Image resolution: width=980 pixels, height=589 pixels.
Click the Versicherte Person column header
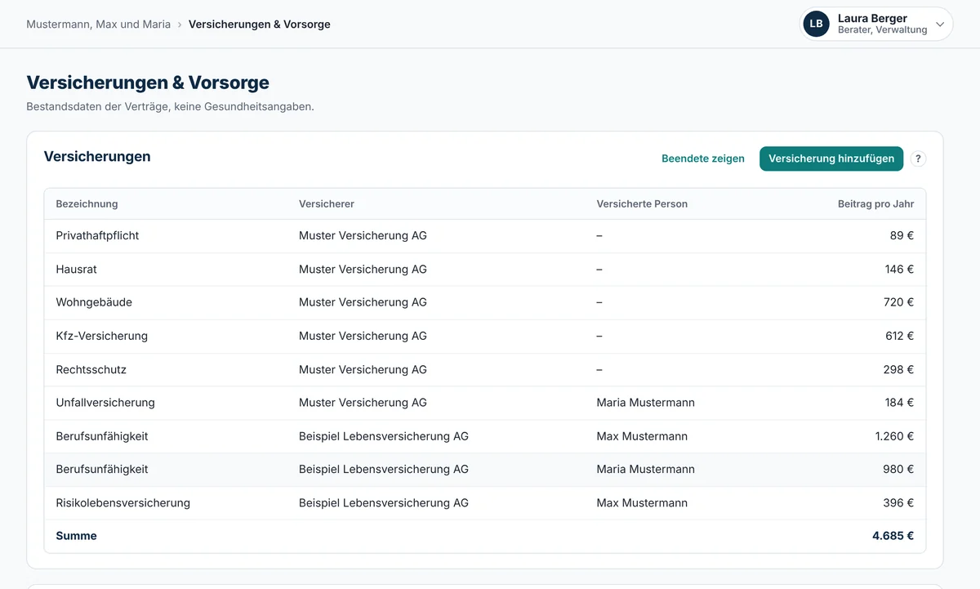(x=642, y=203)
